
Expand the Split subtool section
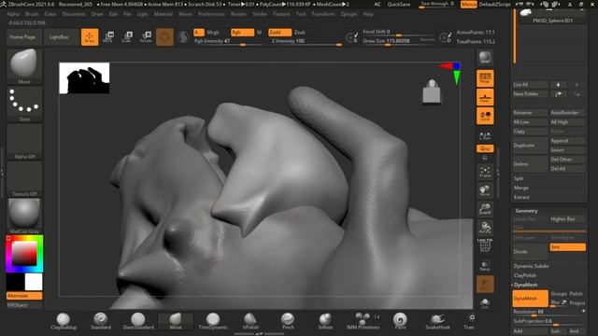[519, 178]
